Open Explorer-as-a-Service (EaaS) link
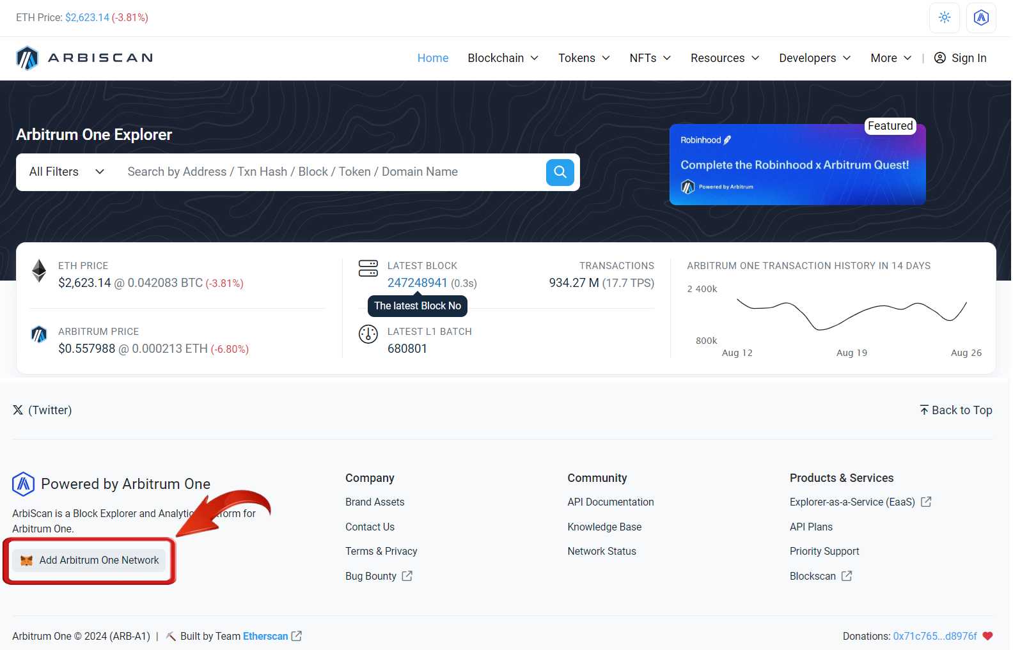Image resolution: width=1013 pixels, height=650 pixels. point(852,502)
